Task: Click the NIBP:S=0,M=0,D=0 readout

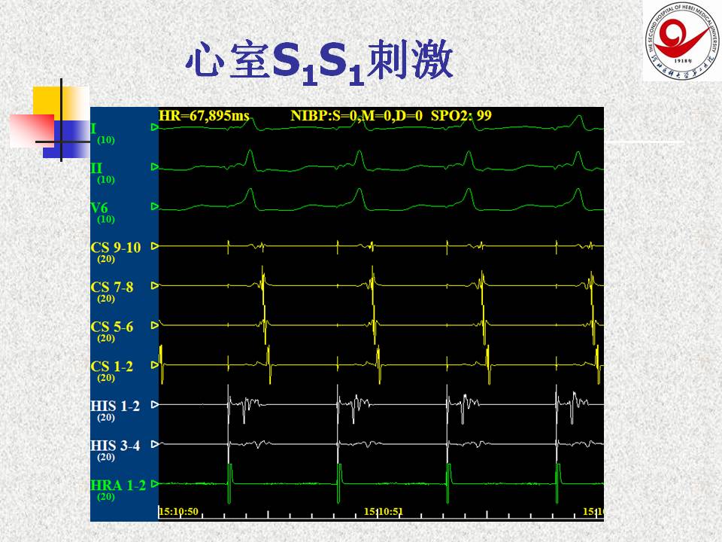Action: [x=356, y=115]
